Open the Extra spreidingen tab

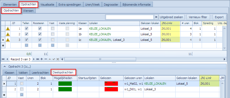(x=70, y=5)
